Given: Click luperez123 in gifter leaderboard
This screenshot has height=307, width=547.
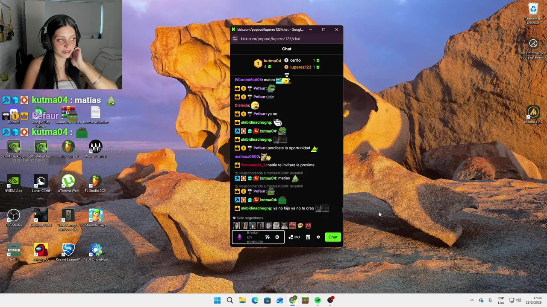Looking at the screenshot, I should point(301,67).
